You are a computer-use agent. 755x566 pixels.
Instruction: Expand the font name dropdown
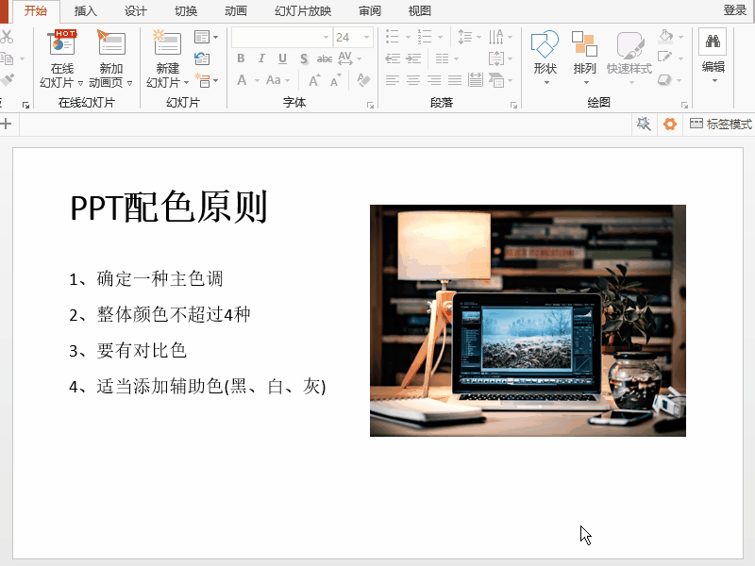(x=326, y=38)
